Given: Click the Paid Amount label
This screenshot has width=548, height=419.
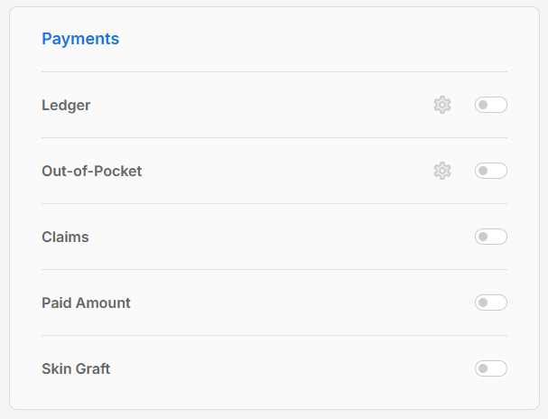Looking at the screenshot, I should click(x=86, y=303).
